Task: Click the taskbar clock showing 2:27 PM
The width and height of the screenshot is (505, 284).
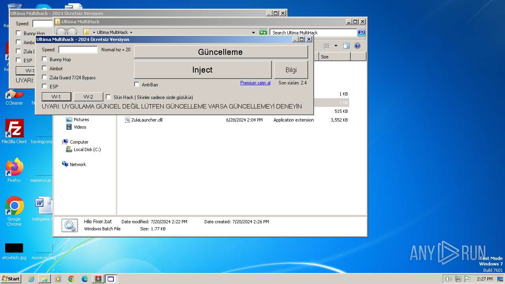Action: 484,279
